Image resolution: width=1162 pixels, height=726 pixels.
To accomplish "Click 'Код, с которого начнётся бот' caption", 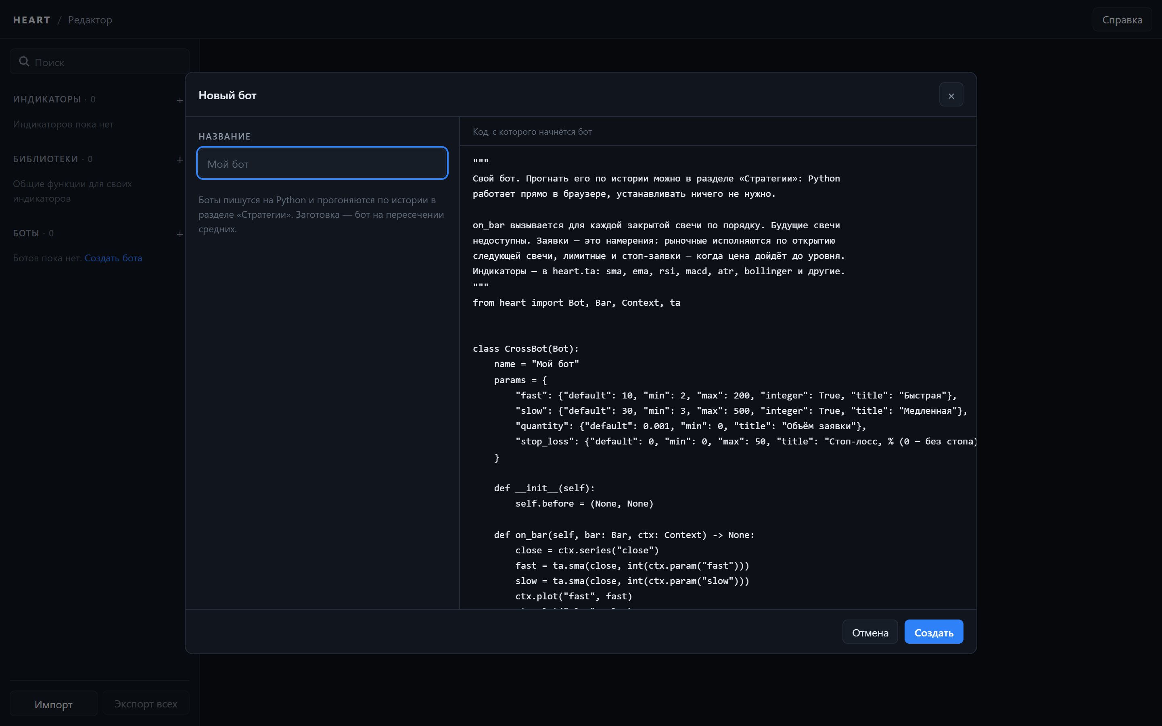I will [x=532, y=131].
